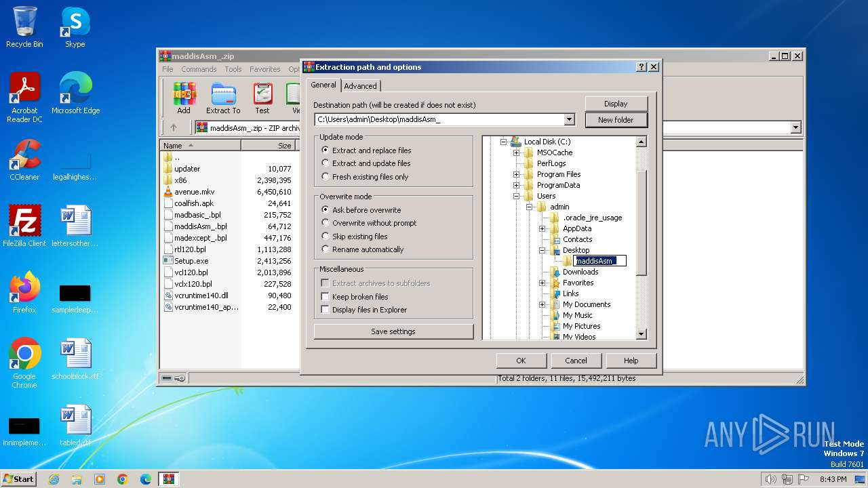
Task: Select Extract and update files option
Action: coord(366,163)
